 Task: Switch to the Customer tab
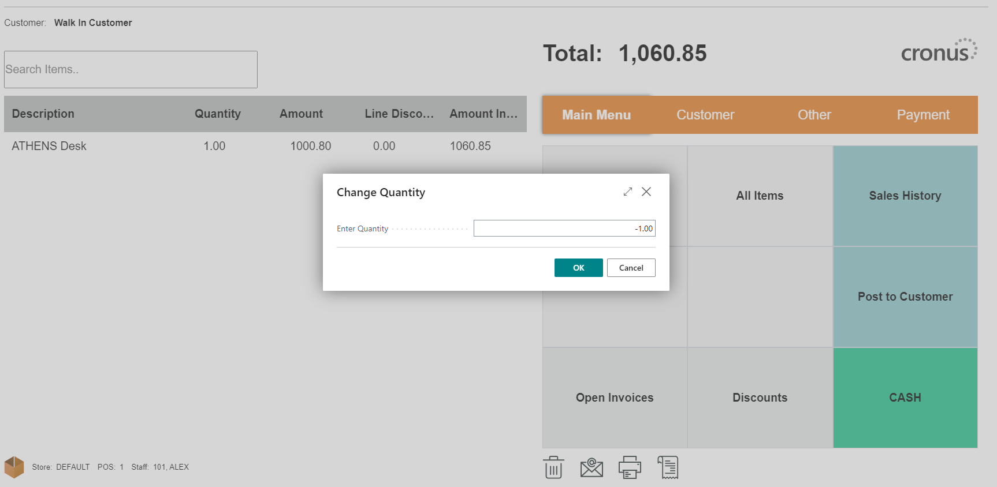705,115
